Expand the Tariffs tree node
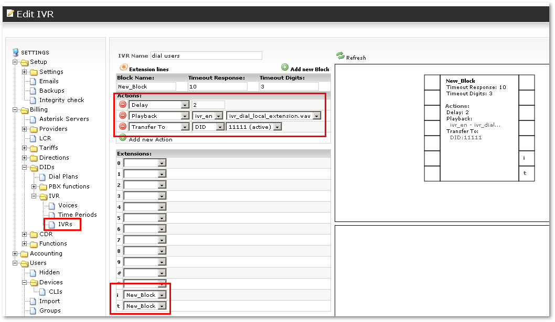Screen dimensions: 555x322 25,148
